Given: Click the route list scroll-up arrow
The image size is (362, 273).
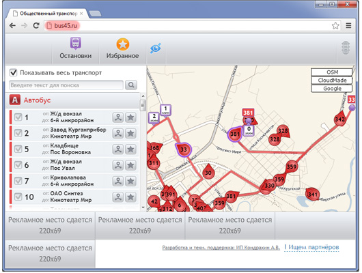Looking at the screenshot, I should pos(143,96).
